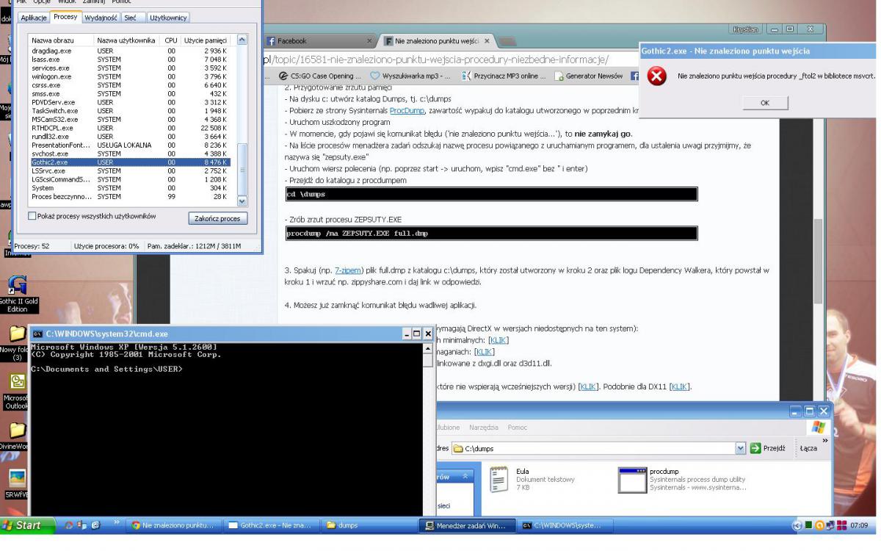Click the cmd.exe window scroll up arrow
Screen dimensions: 881x551
tap(429, 349)
